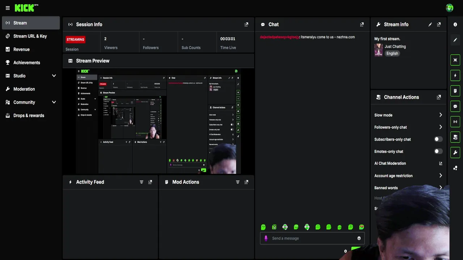Screen dimensions: 463x260
Task: Click the Just Chatting category link
Action: (x=395, y=47)
